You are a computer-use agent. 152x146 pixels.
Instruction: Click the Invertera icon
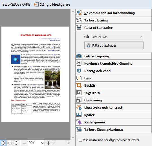(x=79, y=93)
